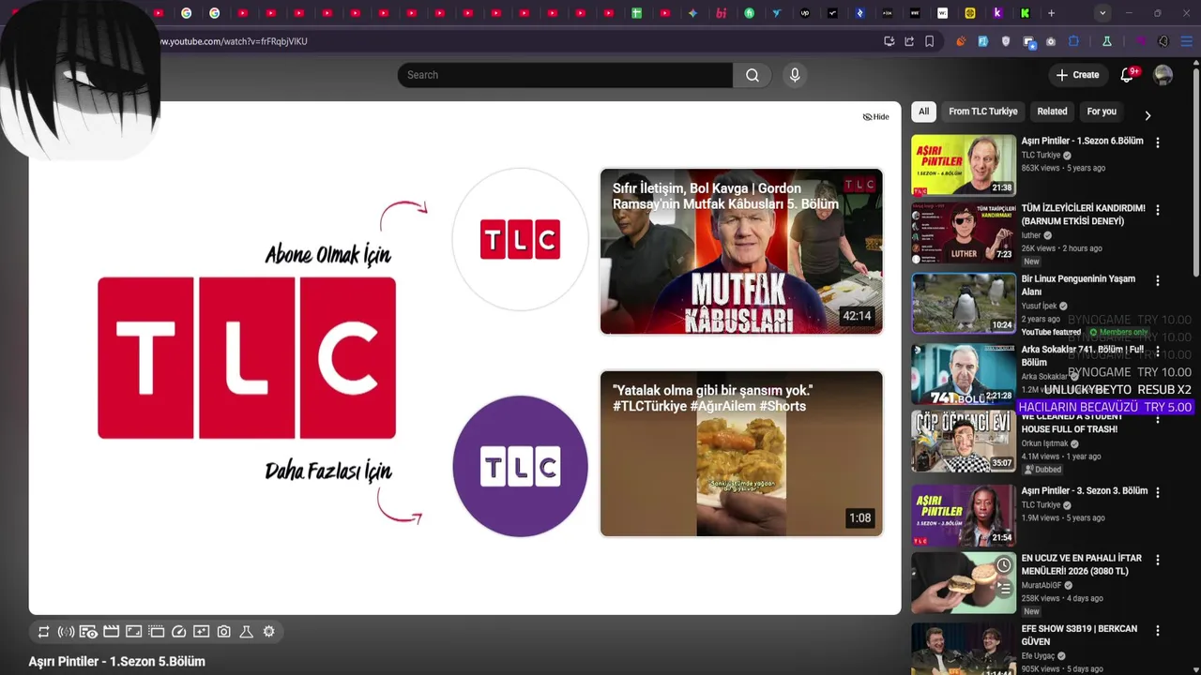Click the Create button
The image size is (1201, 675).
coord(1077,75)
